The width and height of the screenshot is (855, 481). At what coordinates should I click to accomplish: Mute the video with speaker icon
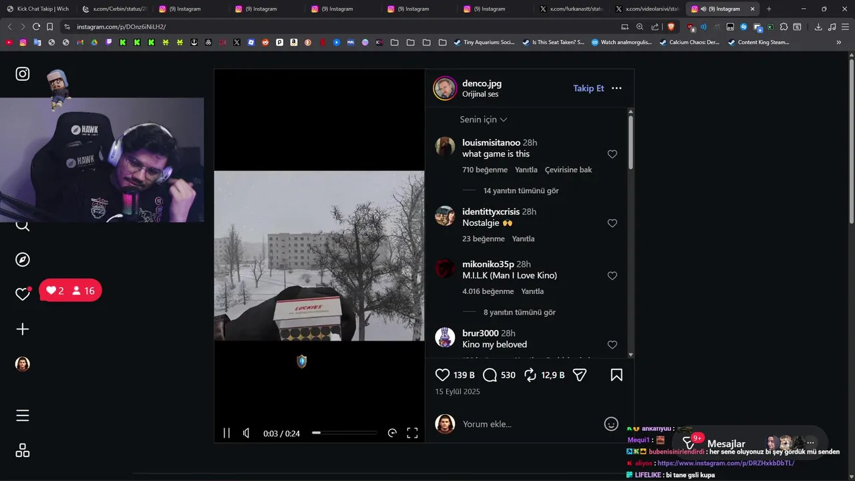click(x=246, y=433)
